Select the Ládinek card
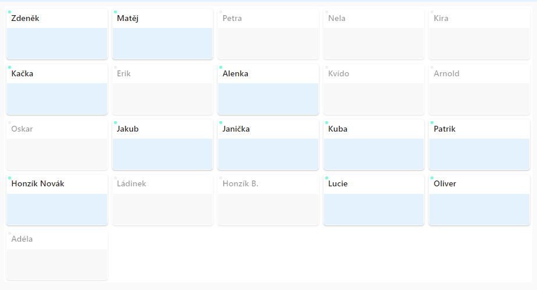Viewport: 537px width, 290px height. 162,200
